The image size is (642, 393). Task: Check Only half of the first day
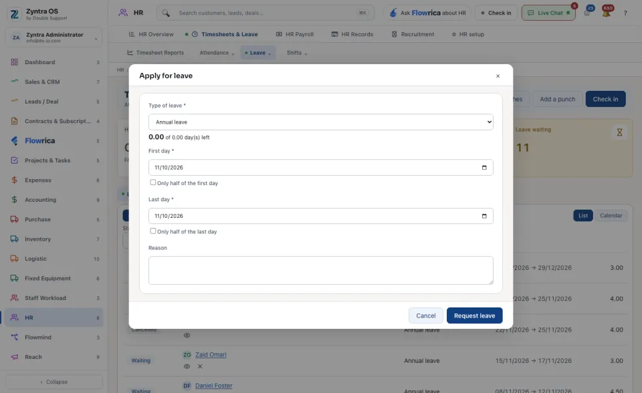click(152, 182)
